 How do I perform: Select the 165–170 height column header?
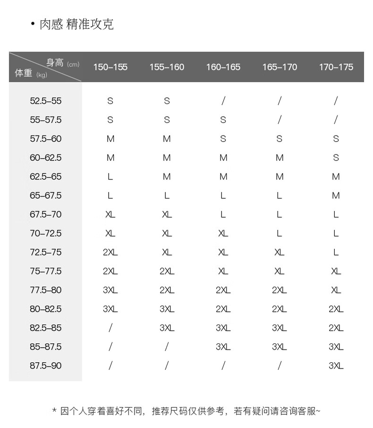pyautogui.click(x=280, y=67)
